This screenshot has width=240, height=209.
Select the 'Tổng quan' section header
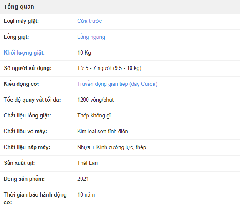pos(19,7)
